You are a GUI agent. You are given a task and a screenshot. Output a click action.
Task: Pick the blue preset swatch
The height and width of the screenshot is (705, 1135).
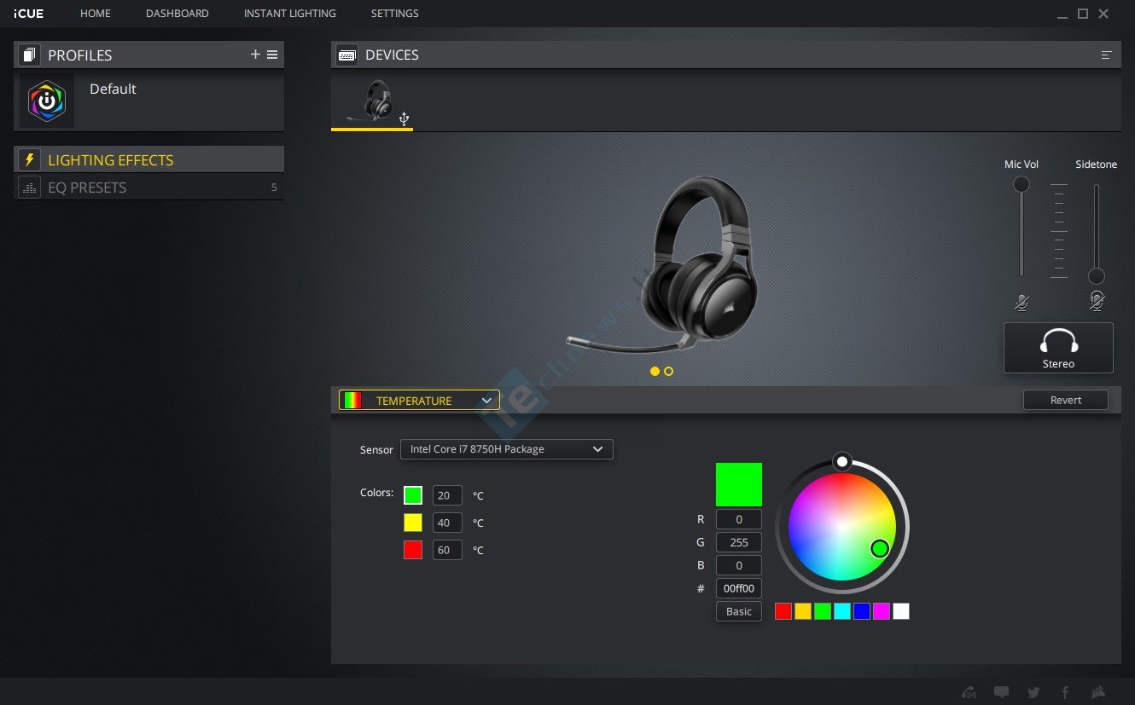(862, 611)
